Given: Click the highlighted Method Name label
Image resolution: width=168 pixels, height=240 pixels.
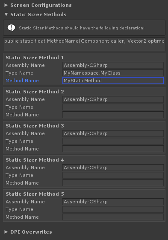Looking at the screenshot, I should click(x=22, y=81).
